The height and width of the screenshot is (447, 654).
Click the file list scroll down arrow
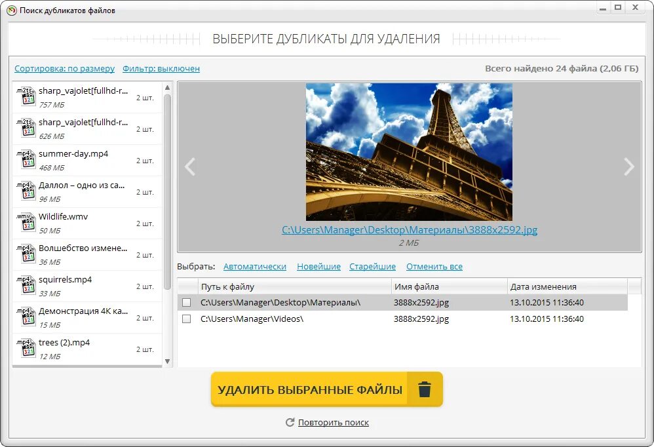pyautogui.click(x=167, y=361)
